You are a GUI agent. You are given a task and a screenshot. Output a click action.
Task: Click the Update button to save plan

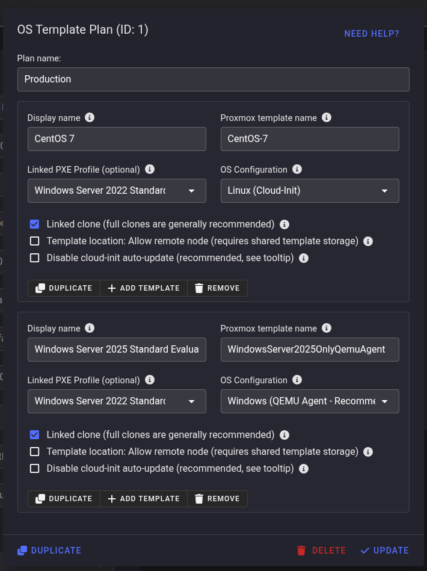click(x=384, y=551)
